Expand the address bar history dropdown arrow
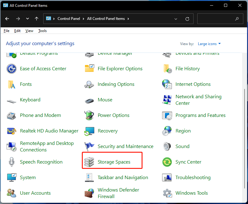Screen dimensions: 248x204 pos(176,19)
